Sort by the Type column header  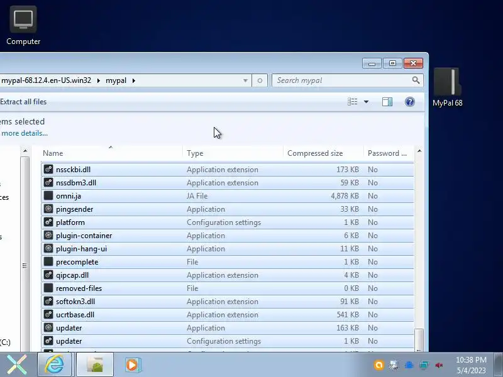click(233, 153)
